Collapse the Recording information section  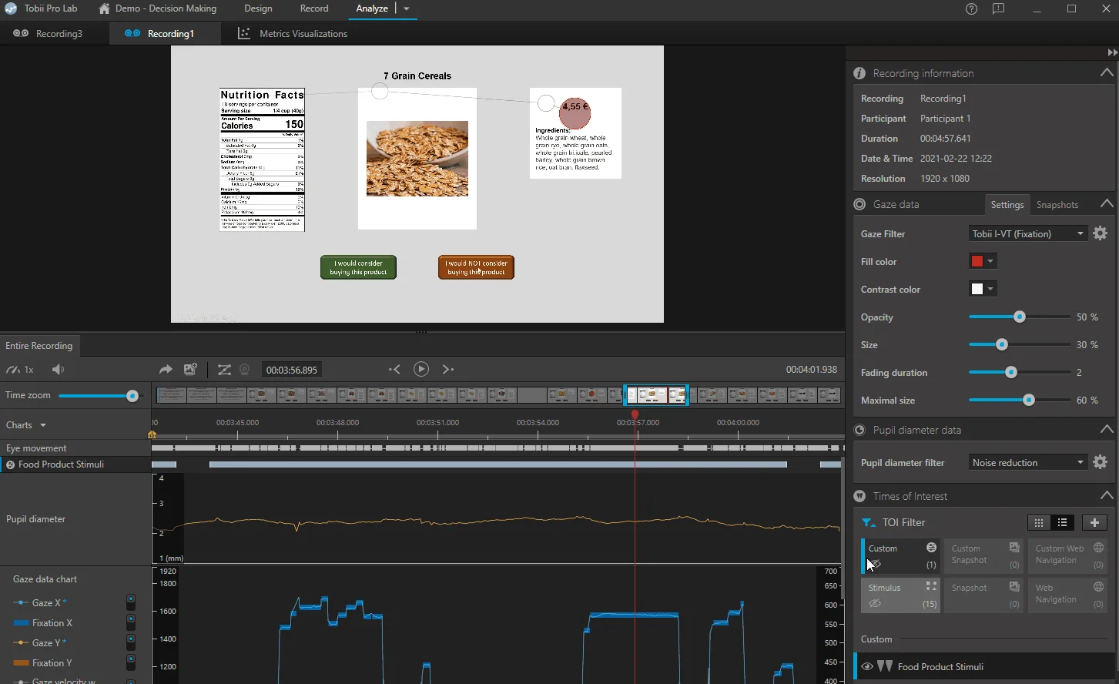click(x=1107, y=73)
